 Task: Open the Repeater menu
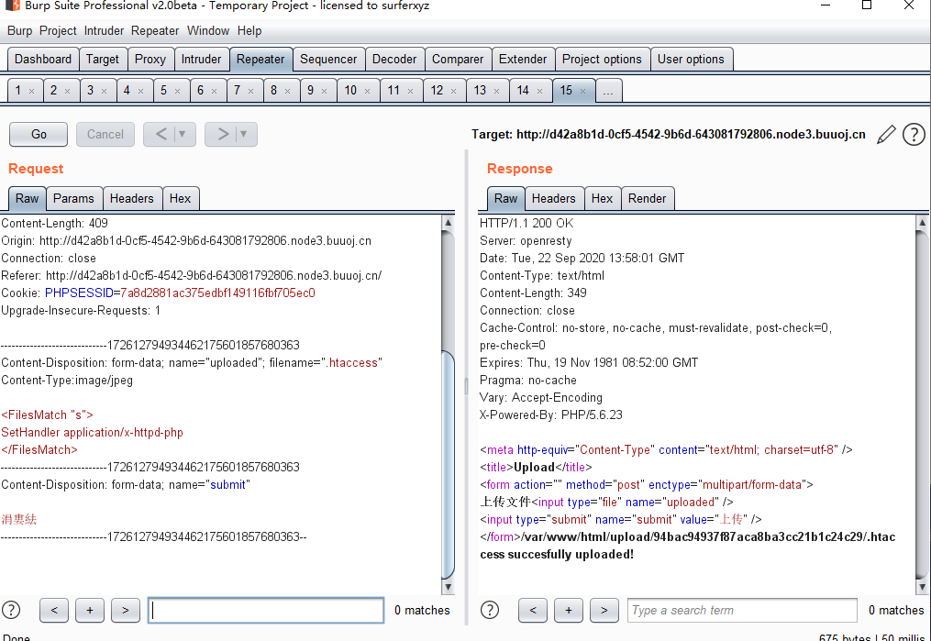(x=155, y=31)
